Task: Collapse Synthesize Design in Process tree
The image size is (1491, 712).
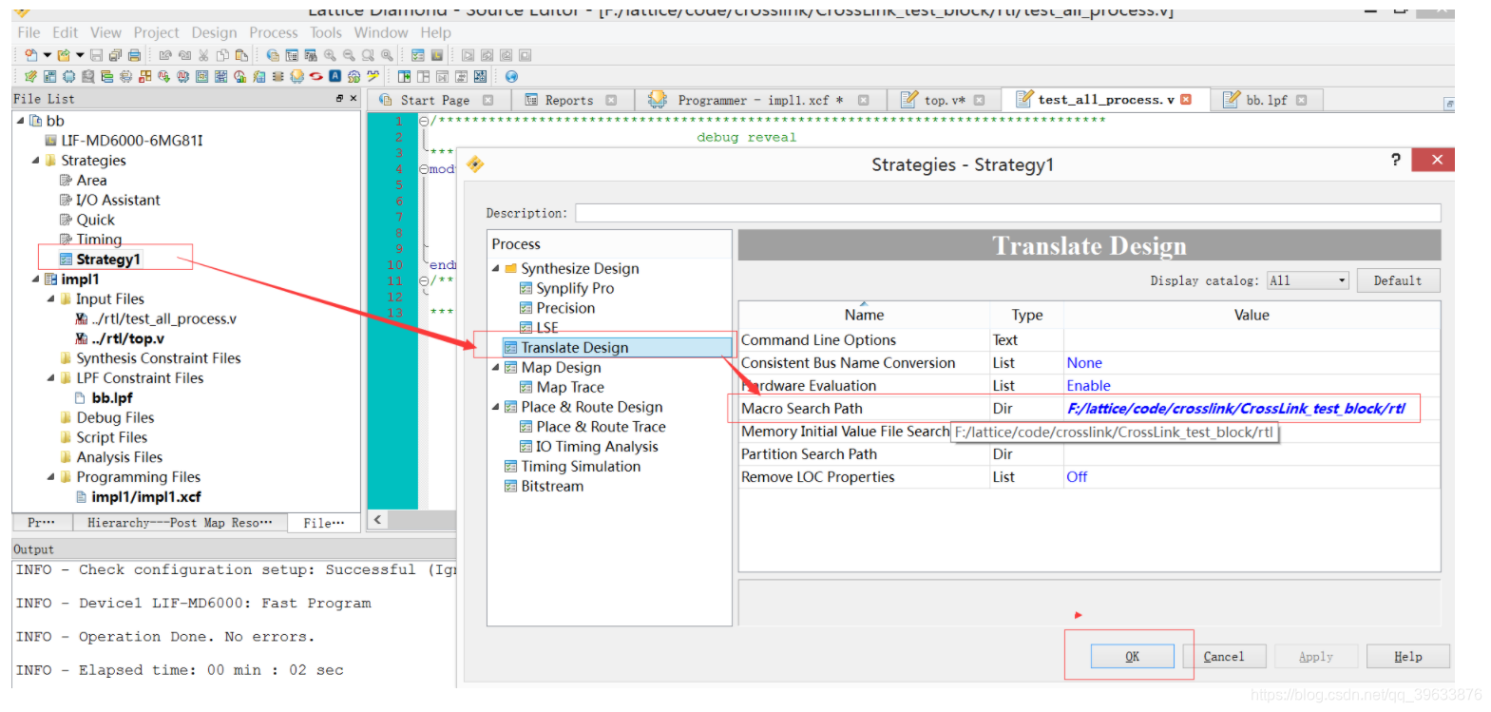Action: pos(496,269)
